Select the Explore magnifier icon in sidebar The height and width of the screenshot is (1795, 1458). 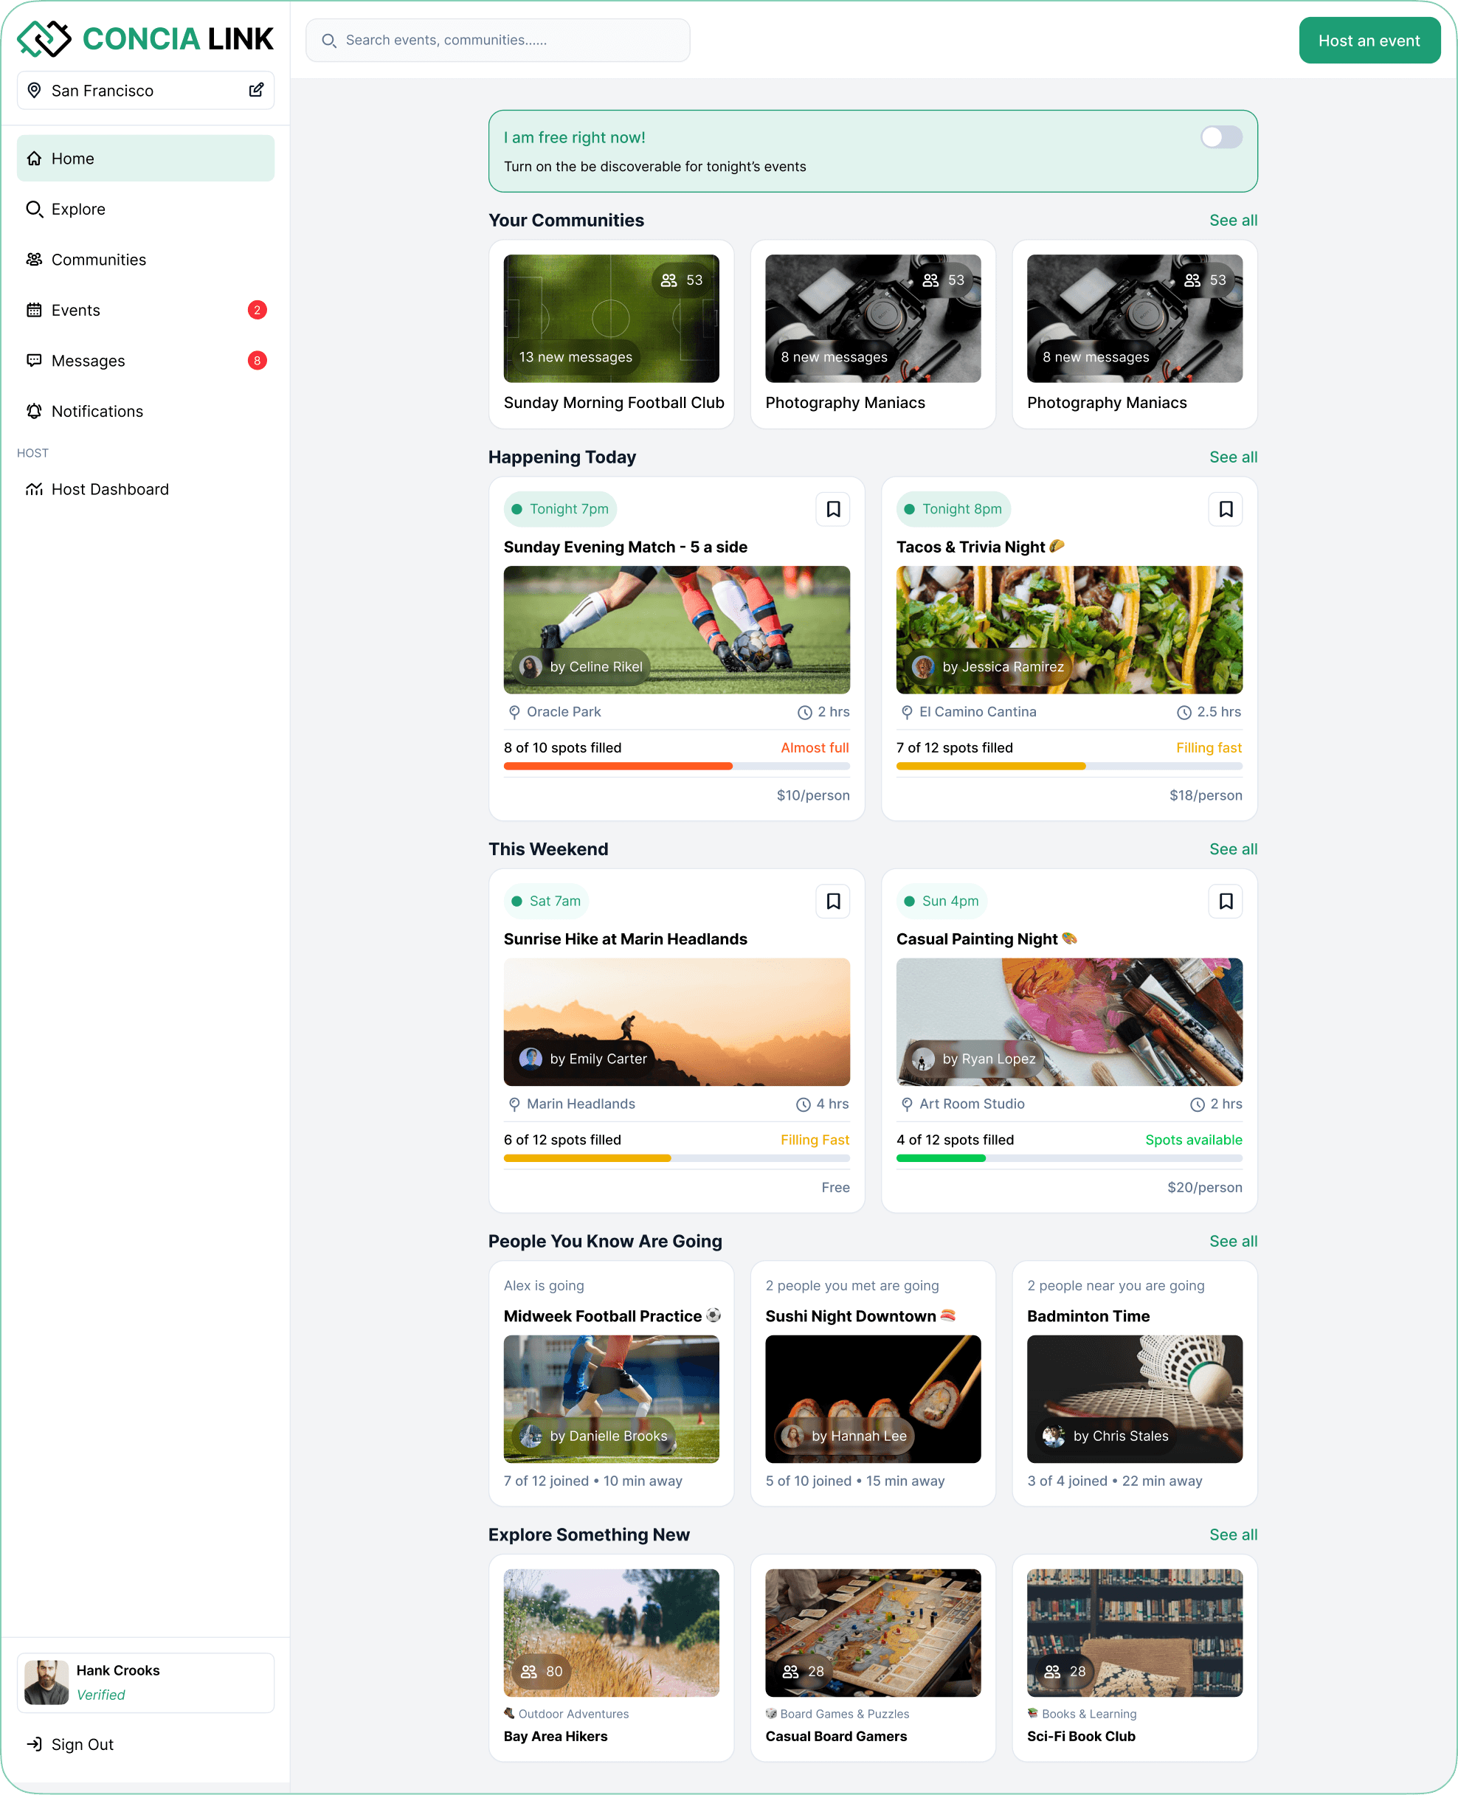click(x=35, y=209)
